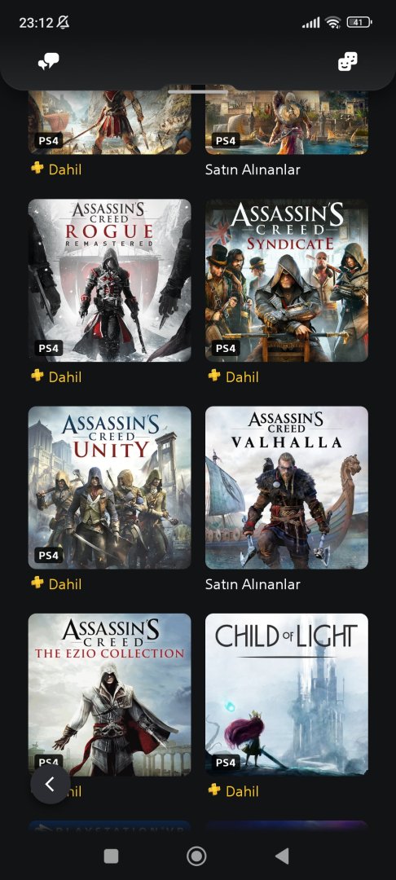This screenshot has height=880, width=396.
Task: Tap the round back arrow button
Action: pos(51,784)
